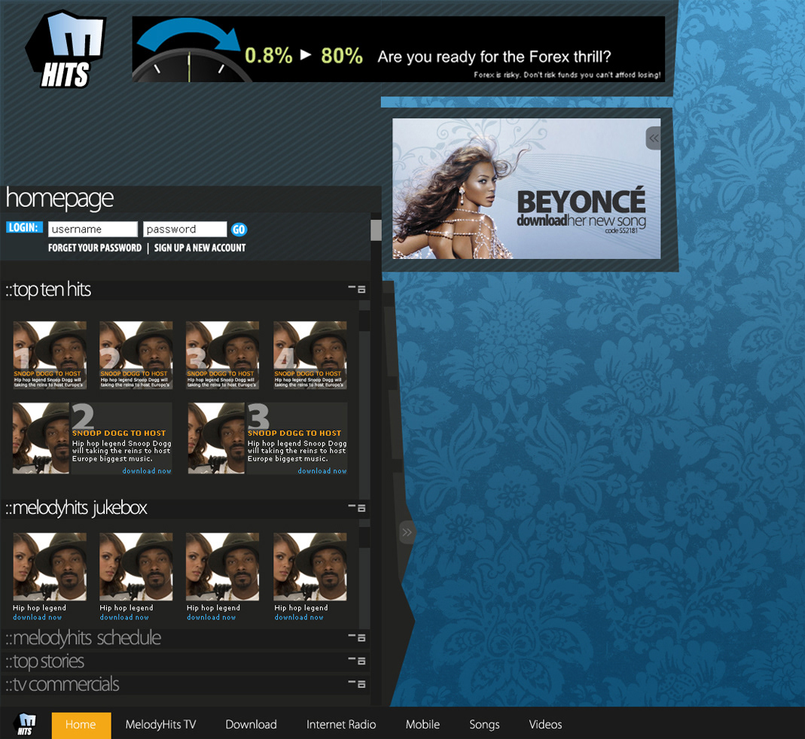The image size is (805, 739).
Task: Open Sign Up A New Account link
Action: [200, 248]
